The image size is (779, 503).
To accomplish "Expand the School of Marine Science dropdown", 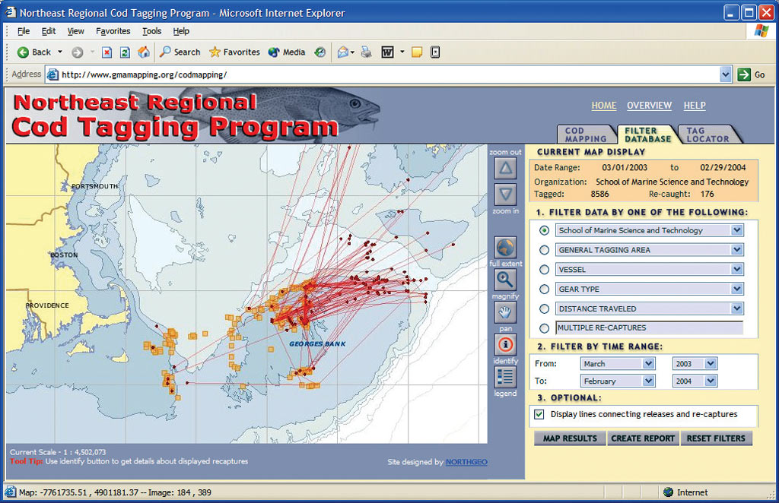I will click(737, 230).
